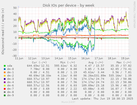Click dm-7 current value 0.00 / 3.69
Image resolution: width=137 pixels, height=105 pixels.
pos(40,89)
